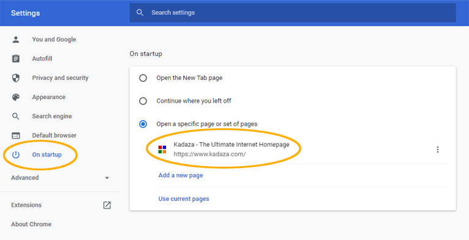469x240 pixels.
Task: Click Add a new page link
Action: pos(181,175)
